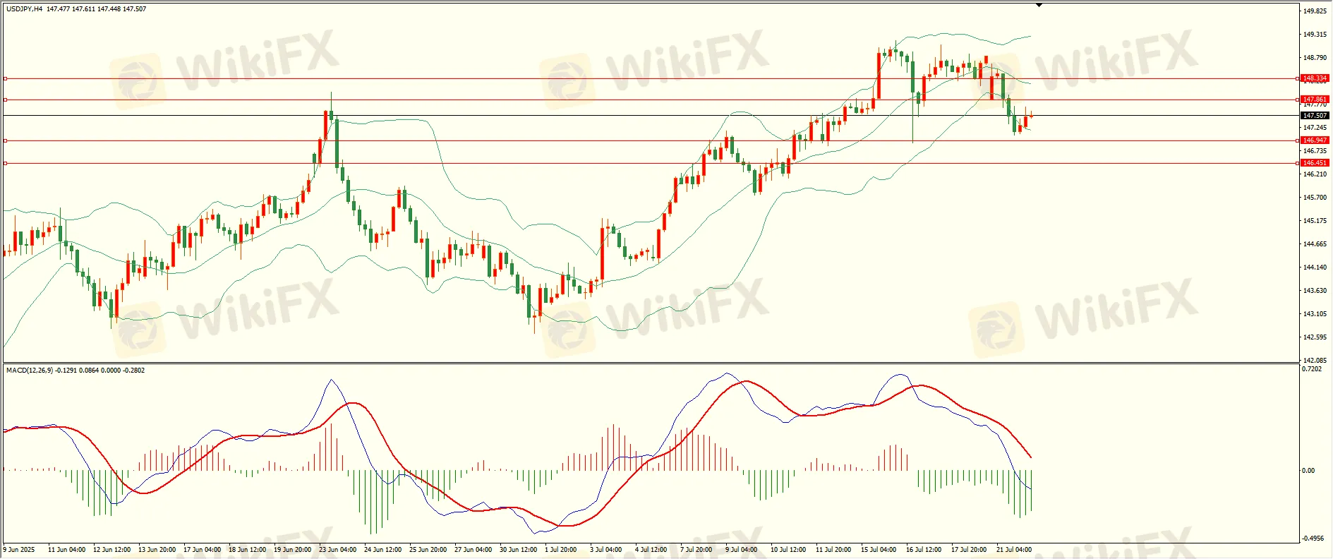The image size is (1333, 559).
Task: Click the 0.00 MACD zero level value
Action: [x=1309, y=471]
